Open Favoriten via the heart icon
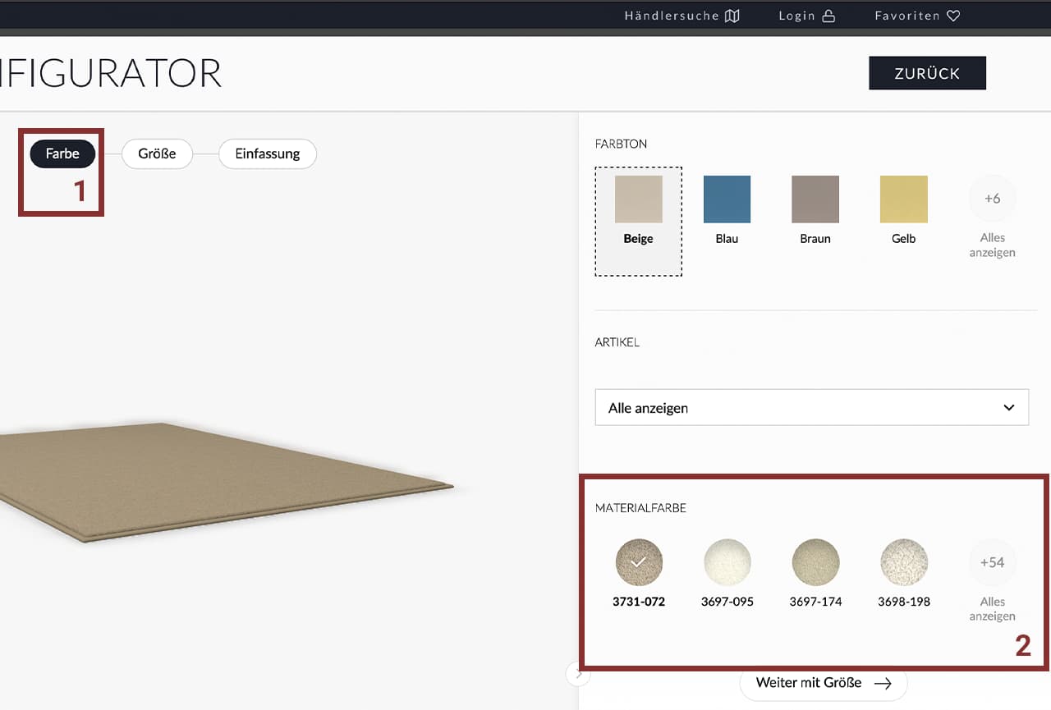Image resolution: width=1051 pixels, height=710 pixels. tap(953, 16)
